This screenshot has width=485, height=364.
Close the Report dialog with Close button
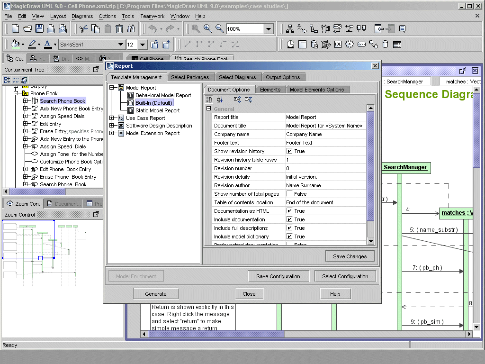point(249,294)
